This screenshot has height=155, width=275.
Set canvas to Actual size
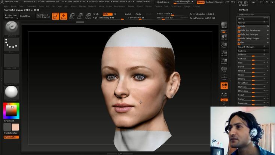coord(224,53)
